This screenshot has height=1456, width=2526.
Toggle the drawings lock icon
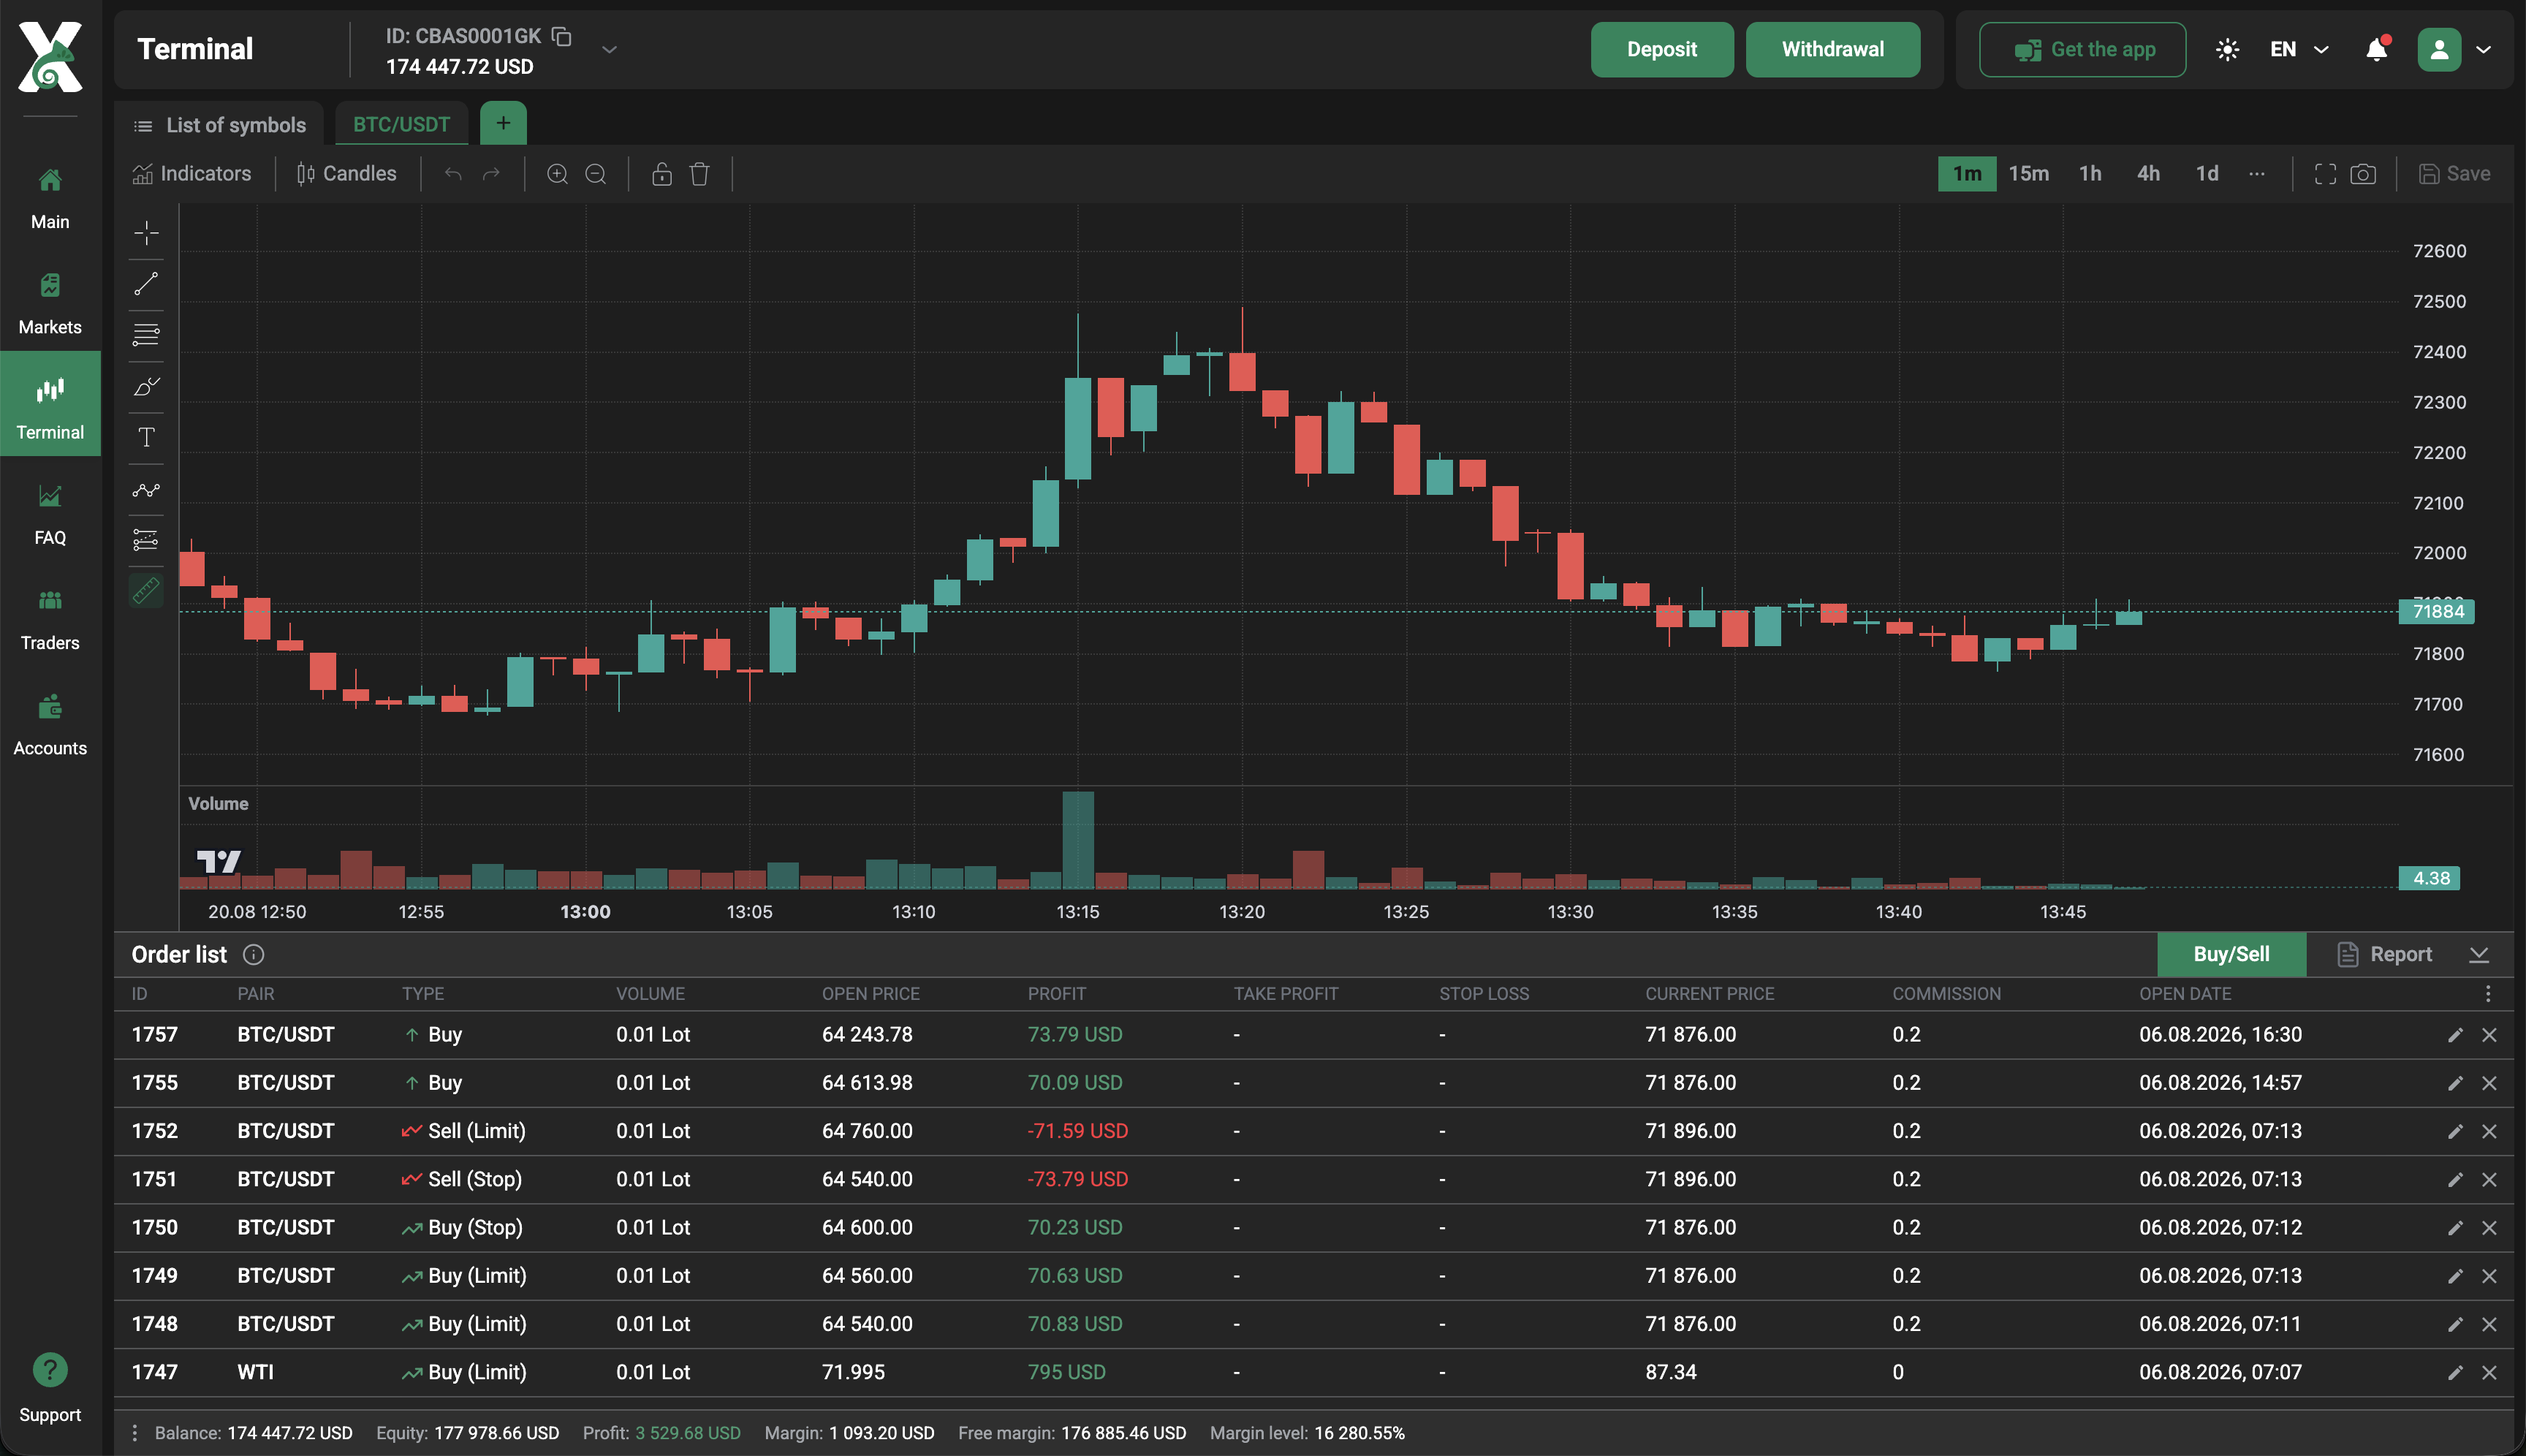662,174
